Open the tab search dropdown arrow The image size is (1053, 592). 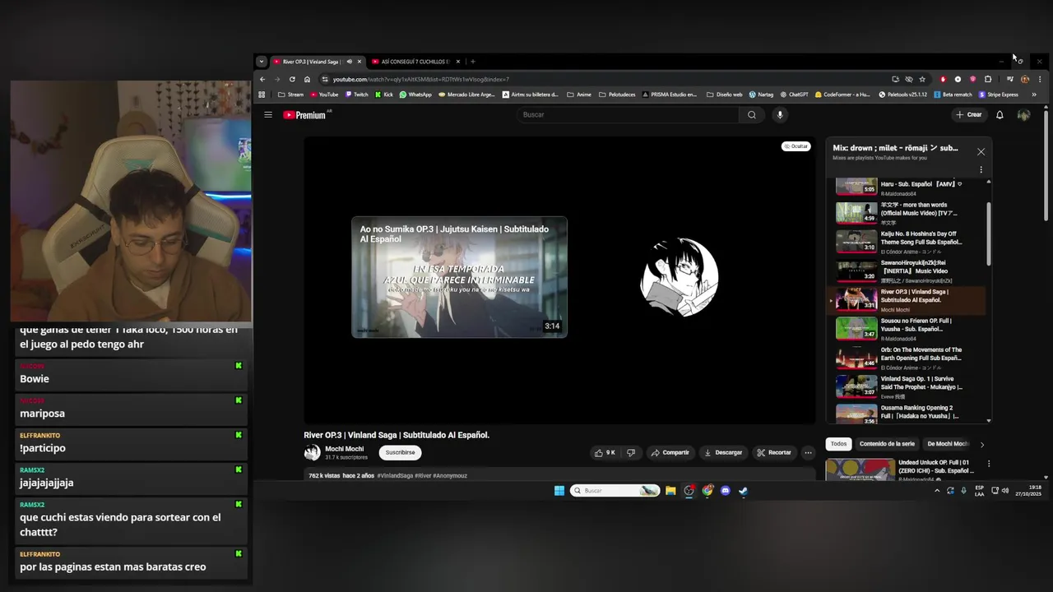pyautogui.click(x=261, y=62)
